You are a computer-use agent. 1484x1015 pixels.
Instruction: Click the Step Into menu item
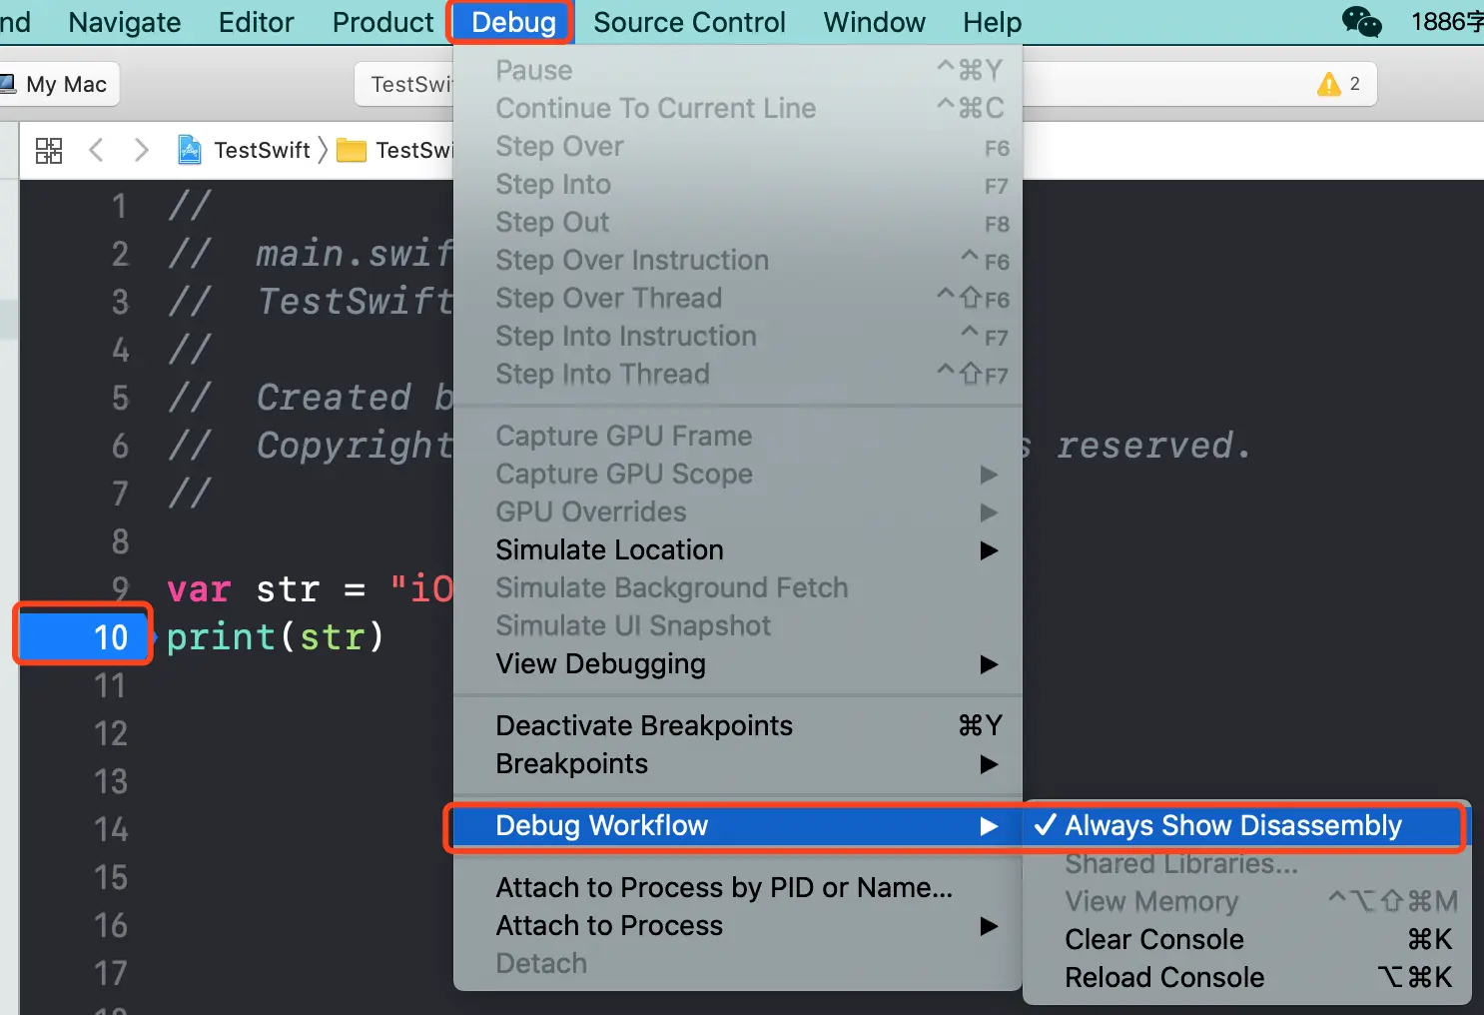click(737, 185)
